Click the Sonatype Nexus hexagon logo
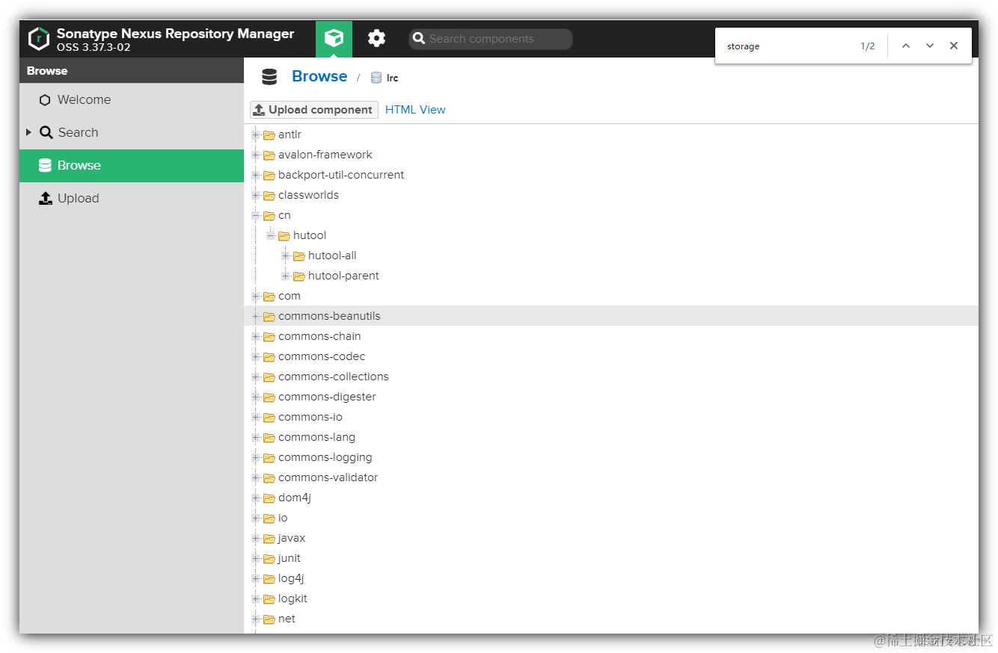This screenshot has height=653, width=998. tap(38, 39)
